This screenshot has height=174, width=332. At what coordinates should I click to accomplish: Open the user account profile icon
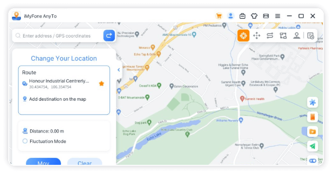[x=230, y=16]
